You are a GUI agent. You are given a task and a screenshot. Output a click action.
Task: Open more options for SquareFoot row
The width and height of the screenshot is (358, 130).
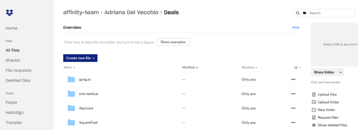293,123
